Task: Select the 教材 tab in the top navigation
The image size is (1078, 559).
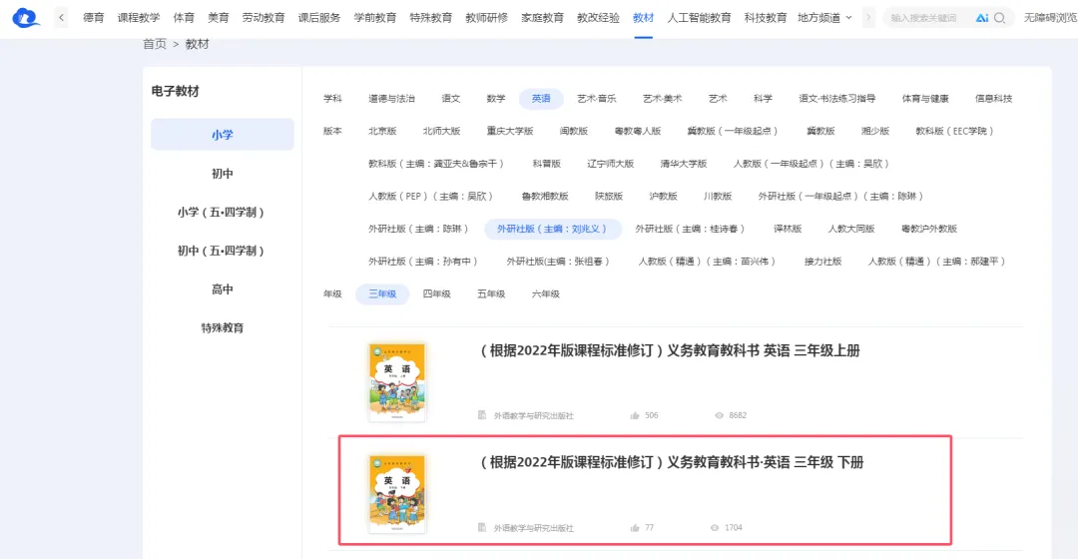Action: [x=644, y=18]
